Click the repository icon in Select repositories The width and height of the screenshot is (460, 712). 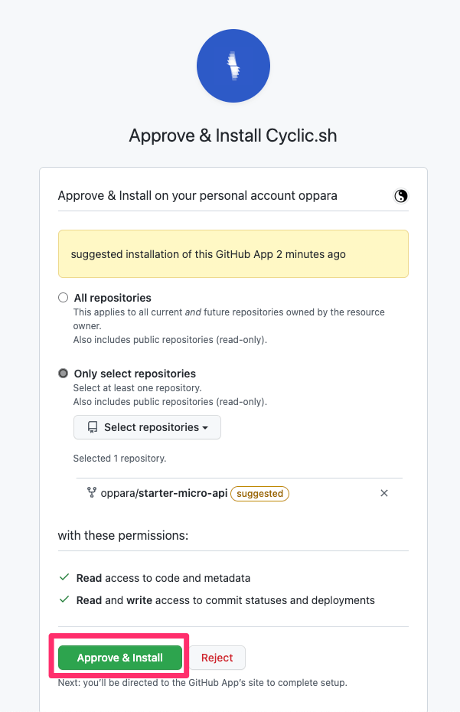pos(93,427)
